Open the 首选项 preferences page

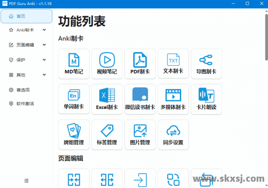tap(23, 90)
